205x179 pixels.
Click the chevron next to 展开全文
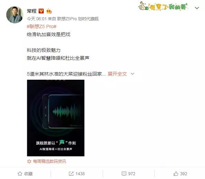(x=132, y=74)
